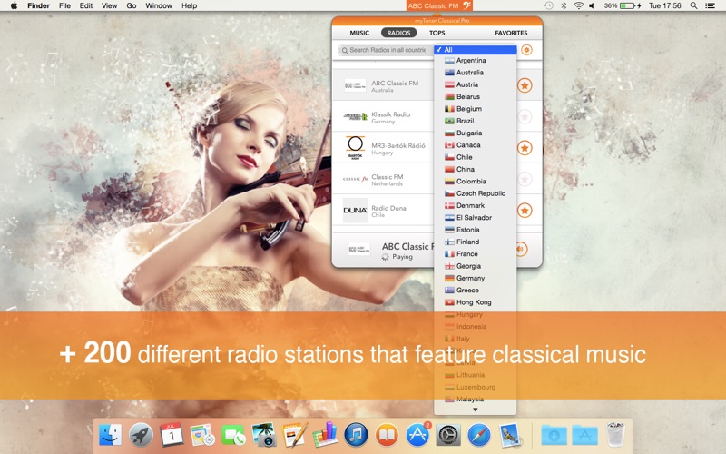Screen dimensions: 726x454
Task: Click the now playing ABC Classic logo
Action: click(x=358, y=249)
